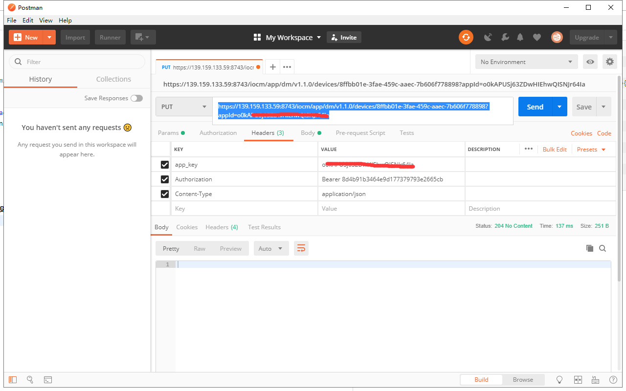626x391 pixels.
Task: Click the sync status icon
Action: pos(466,37)
